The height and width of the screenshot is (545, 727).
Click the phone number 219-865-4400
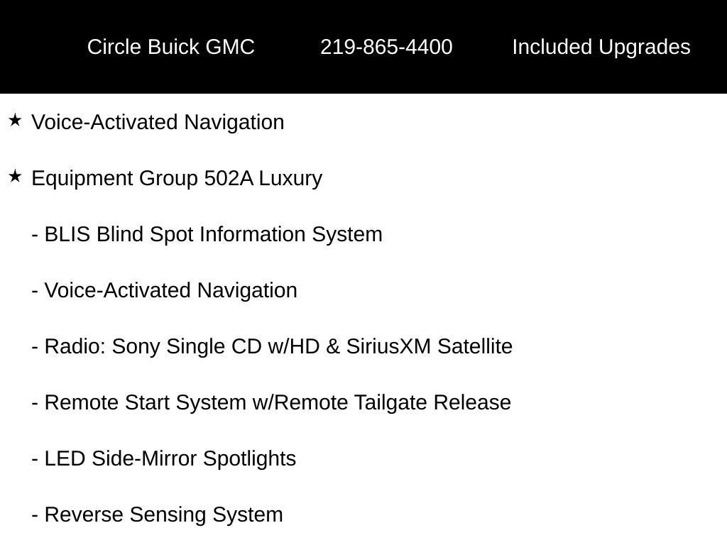(x=386, y=48)
